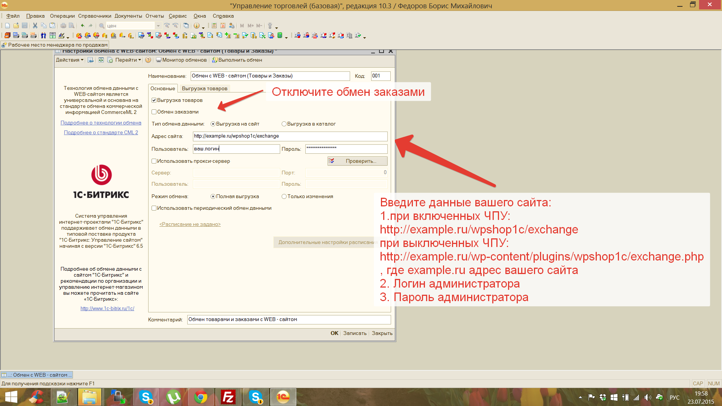This screenshot has height=406, width=722.
Task: Click the user list icon on main toolbar
Action: pos(232,26)
